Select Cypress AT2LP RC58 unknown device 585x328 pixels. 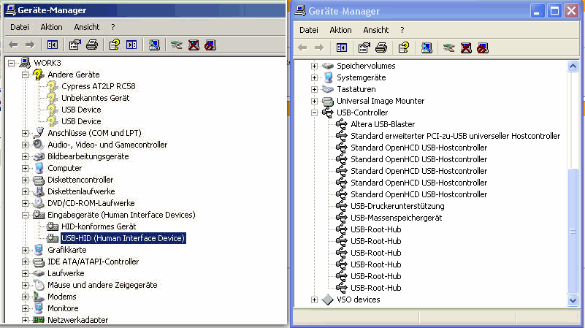click(99, 86)
